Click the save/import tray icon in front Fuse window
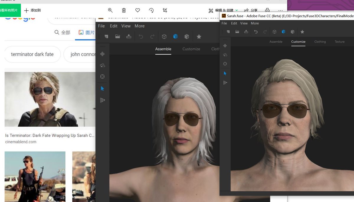The height and width of the screenshot is (202, 354). (246, 32)
